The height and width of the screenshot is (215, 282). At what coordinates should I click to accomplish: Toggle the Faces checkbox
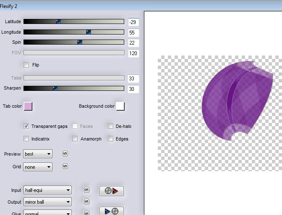75,126
